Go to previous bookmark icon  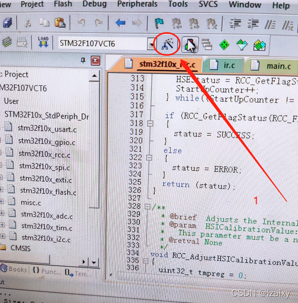point(177,24)
